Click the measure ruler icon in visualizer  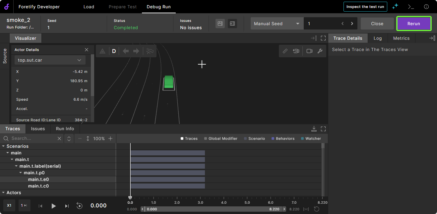(x=285, y=51)
